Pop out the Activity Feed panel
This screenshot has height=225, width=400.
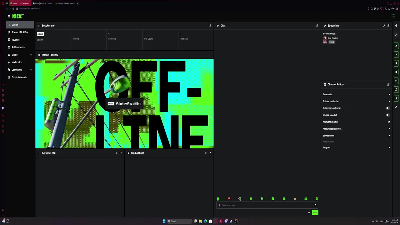(121, 153)
